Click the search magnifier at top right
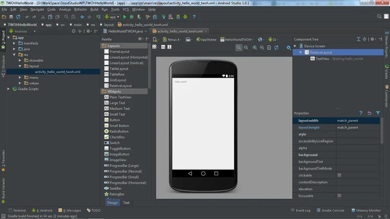 click(x=379, y=17)
